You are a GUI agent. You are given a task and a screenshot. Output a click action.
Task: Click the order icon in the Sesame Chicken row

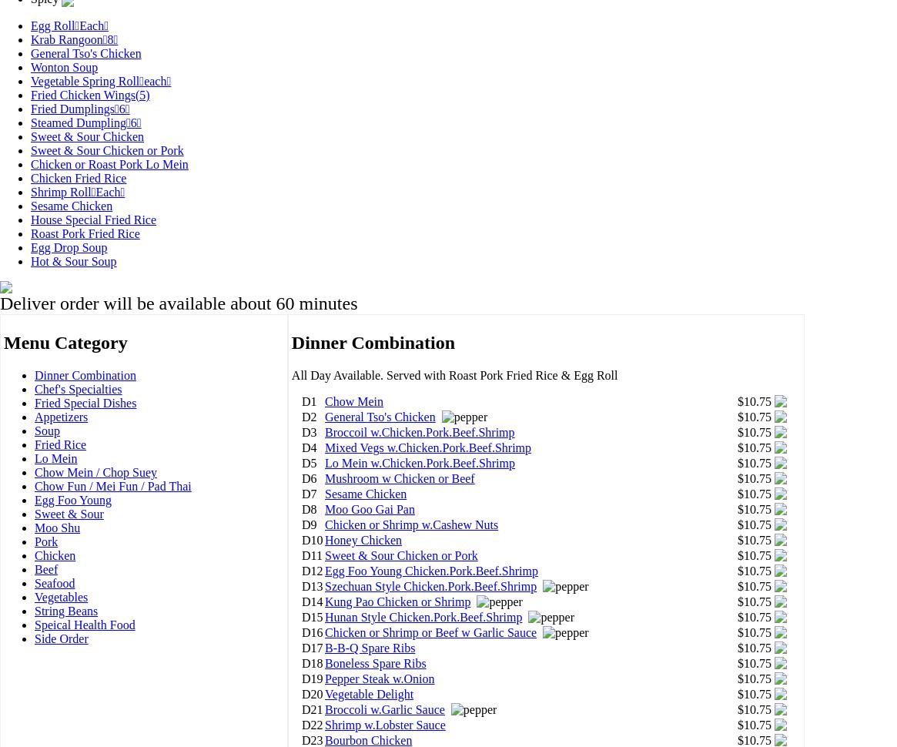click(781, 494)
